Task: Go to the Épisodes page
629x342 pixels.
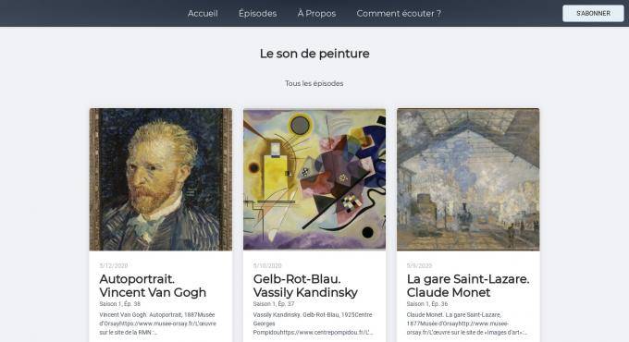Action: pyautogui.click(x=257, y=13)
